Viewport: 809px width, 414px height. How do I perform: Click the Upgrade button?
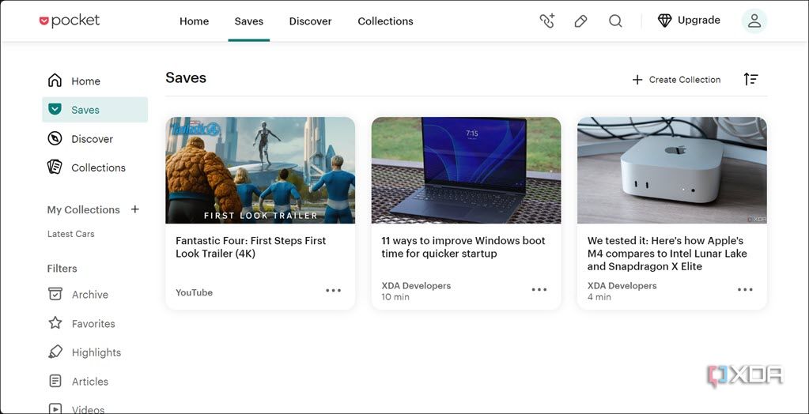[690, 21]
